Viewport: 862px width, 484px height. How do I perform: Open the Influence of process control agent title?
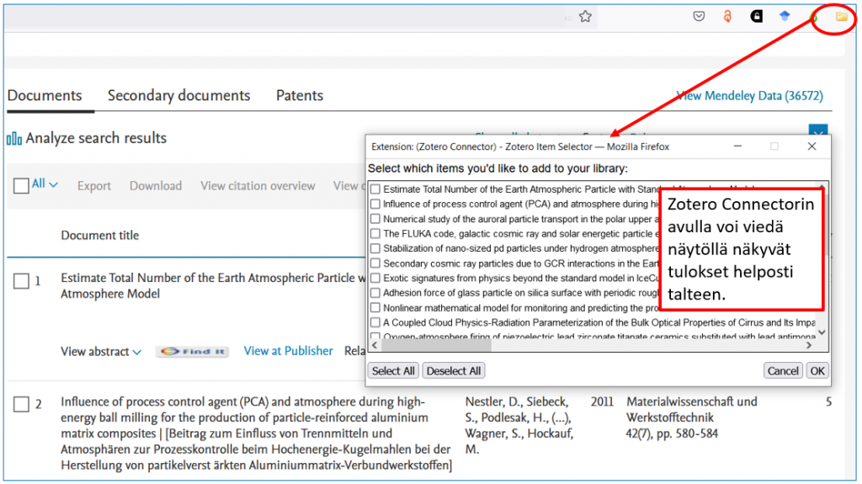(256, 433)
